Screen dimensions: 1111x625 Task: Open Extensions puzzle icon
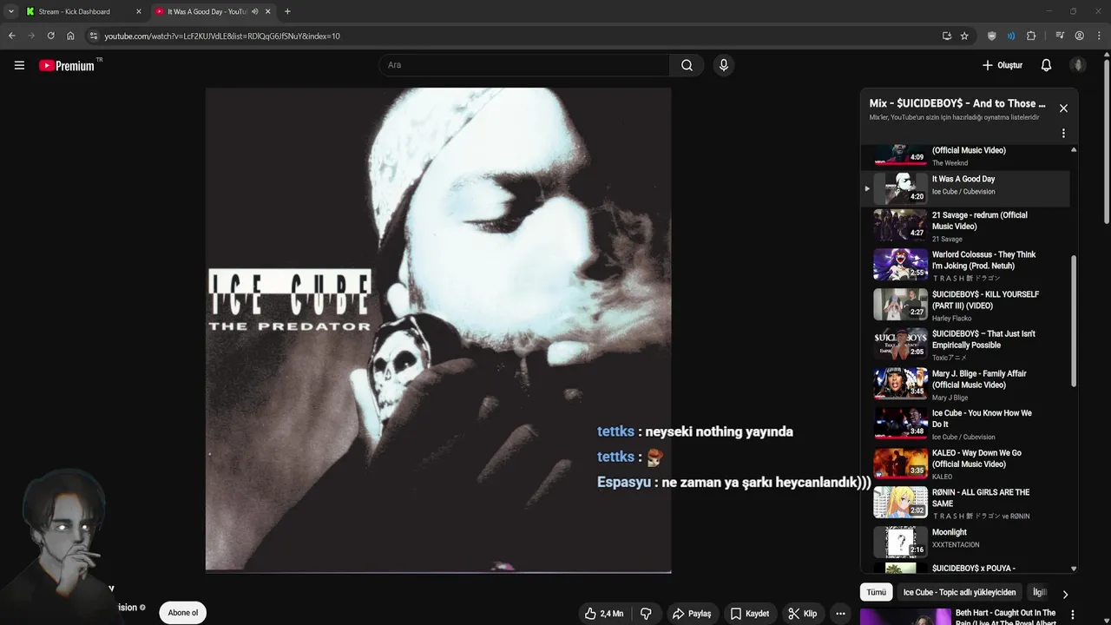[x=1031, y=36]
